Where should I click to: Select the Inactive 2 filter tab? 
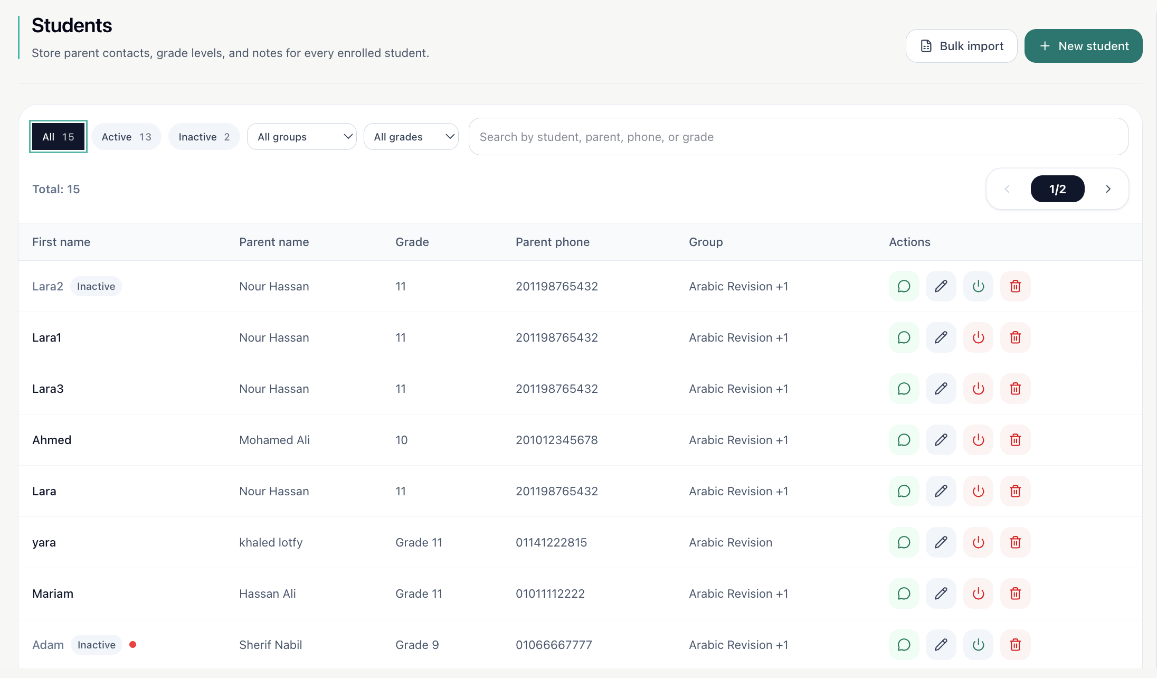pos(204,137)
